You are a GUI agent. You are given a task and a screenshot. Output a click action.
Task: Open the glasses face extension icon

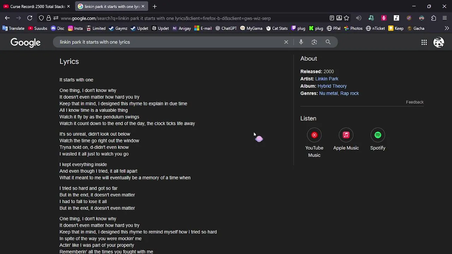tap(421, 18)
